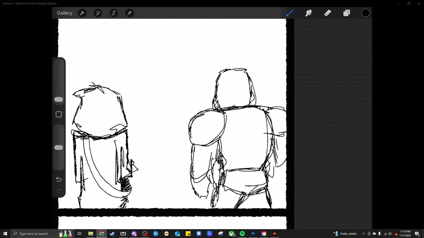This screenshot has width=424, height=238.
Task: Open the notification center
Action: 417,234
